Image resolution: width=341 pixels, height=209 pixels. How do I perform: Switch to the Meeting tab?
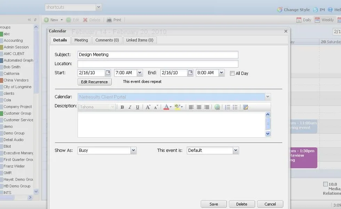click(x=81, y=40)
